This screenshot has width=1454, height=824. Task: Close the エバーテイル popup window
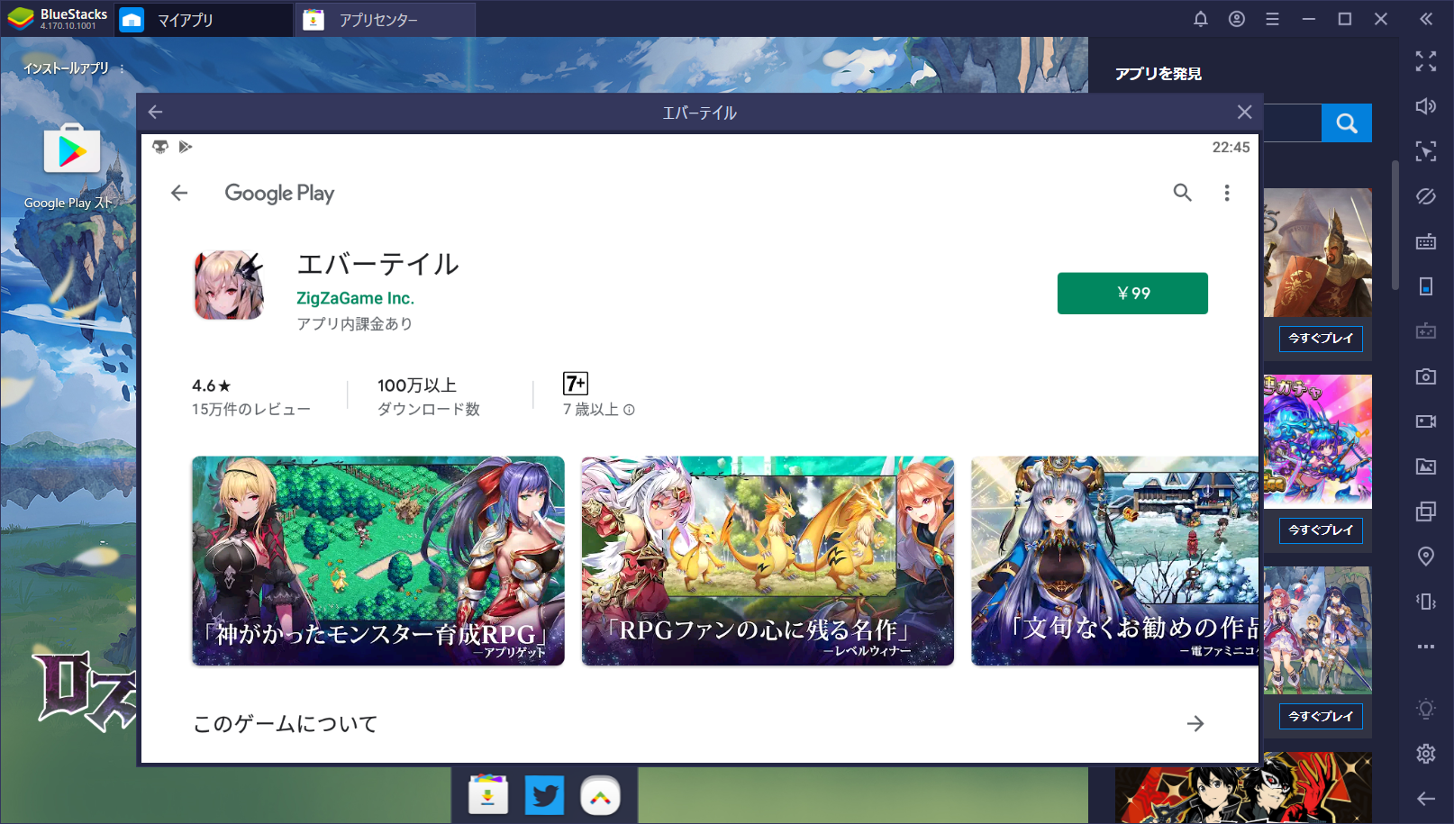click(1244, 112)
